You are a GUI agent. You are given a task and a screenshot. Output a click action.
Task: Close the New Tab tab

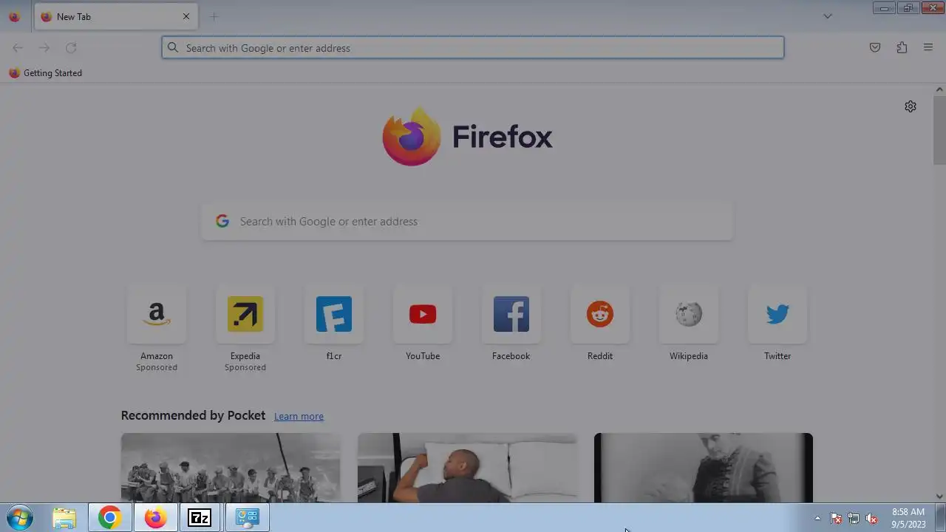186,16
